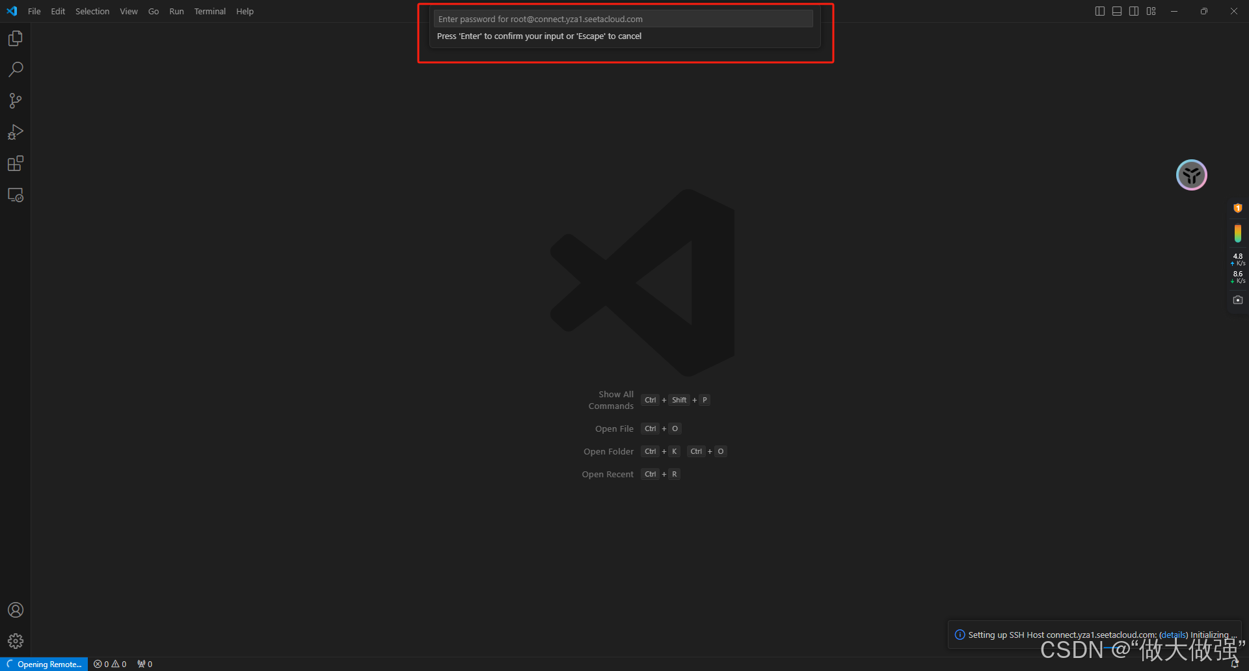Open the Search view icon
Screen dimensions: 1249x671
[16, 70]
